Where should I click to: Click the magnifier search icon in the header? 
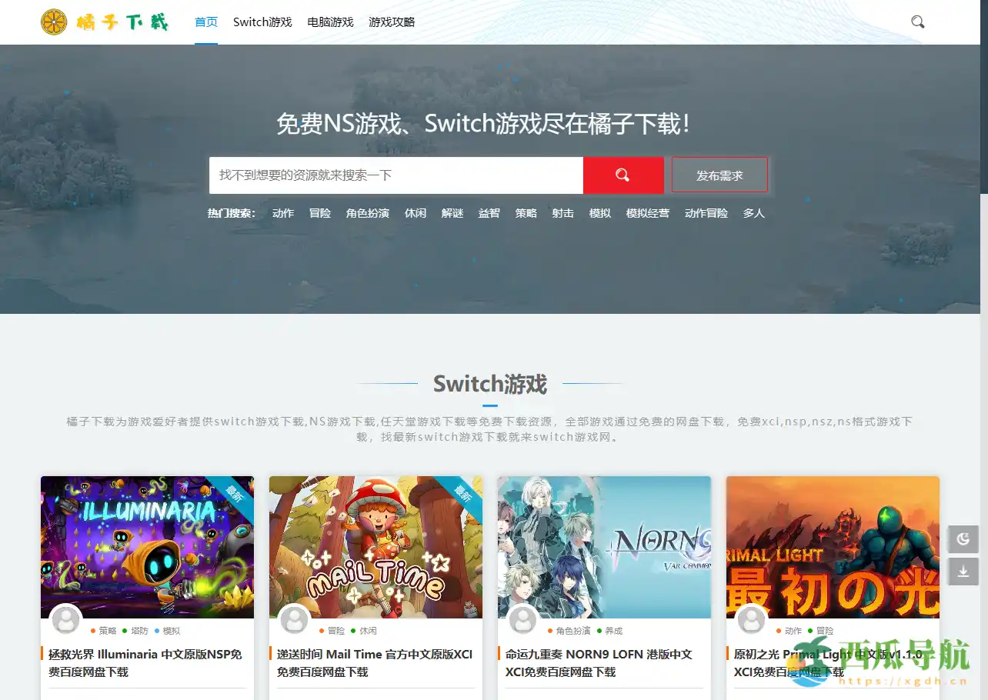click(917, 22)
